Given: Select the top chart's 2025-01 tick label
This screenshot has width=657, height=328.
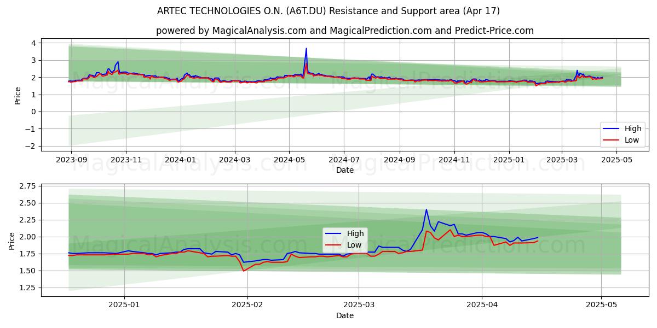Looking at the screenshot, I should (509, 159).
